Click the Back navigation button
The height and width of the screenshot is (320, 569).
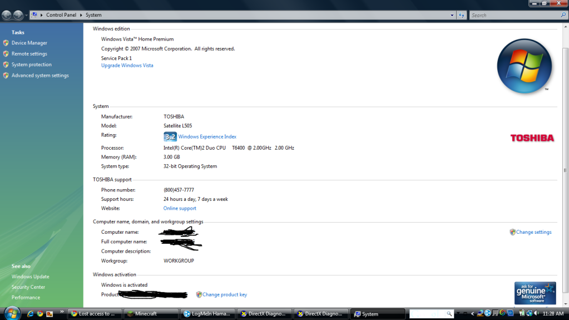[7, 15]
